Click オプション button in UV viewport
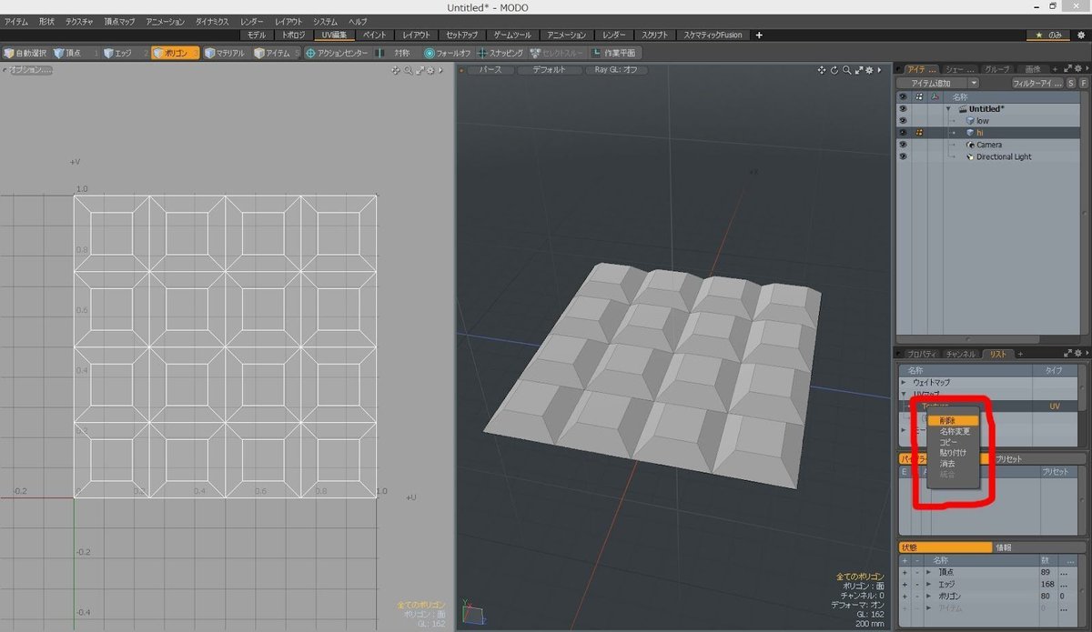 click(x=30, y=70)
